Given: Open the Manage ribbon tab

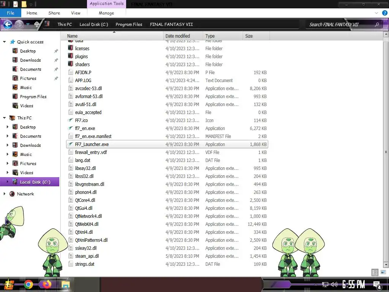Looking at the screenshot, I should click(x=106, y=13).
